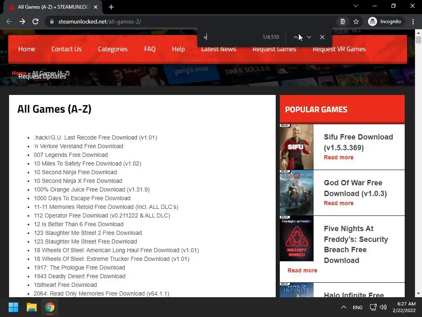The width and height of the screenshot is (422, 317).
Task: Close the find bar
Action: pos(322,37)
